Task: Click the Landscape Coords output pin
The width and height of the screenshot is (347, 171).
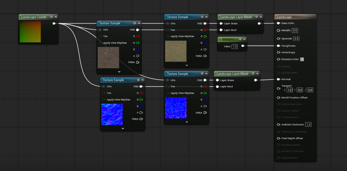Action: 54,23
